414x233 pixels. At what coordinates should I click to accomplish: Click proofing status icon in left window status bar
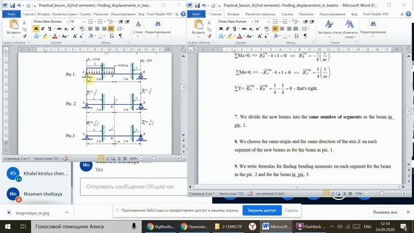click(65, 158)
